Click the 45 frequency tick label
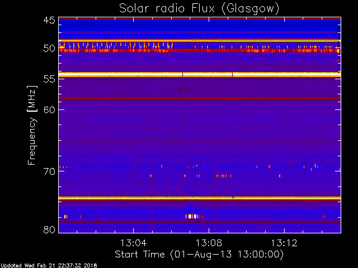358x268 pixels. (x=49, y=21)
